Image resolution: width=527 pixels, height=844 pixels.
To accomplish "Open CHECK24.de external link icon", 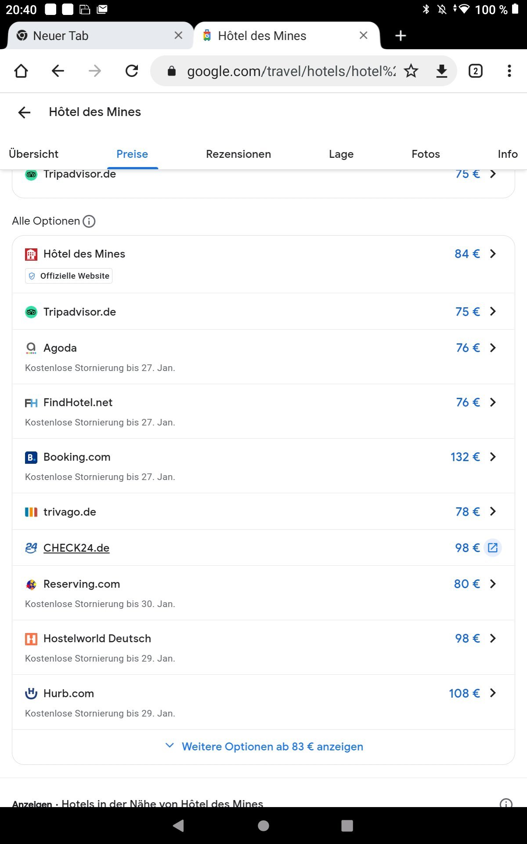I will click(x=493, y=548).
